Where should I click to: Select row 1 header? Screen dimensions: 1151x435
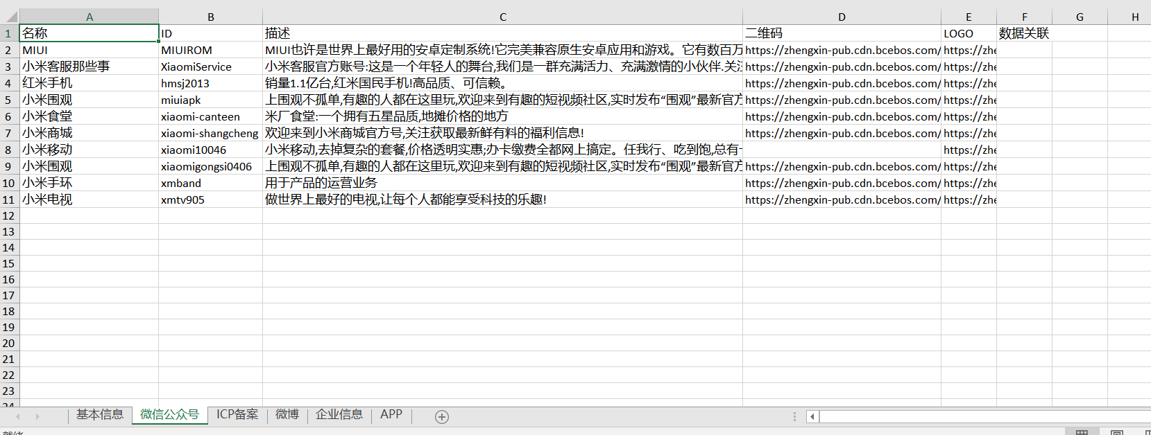pyautogui.click(x=9, y=33)
